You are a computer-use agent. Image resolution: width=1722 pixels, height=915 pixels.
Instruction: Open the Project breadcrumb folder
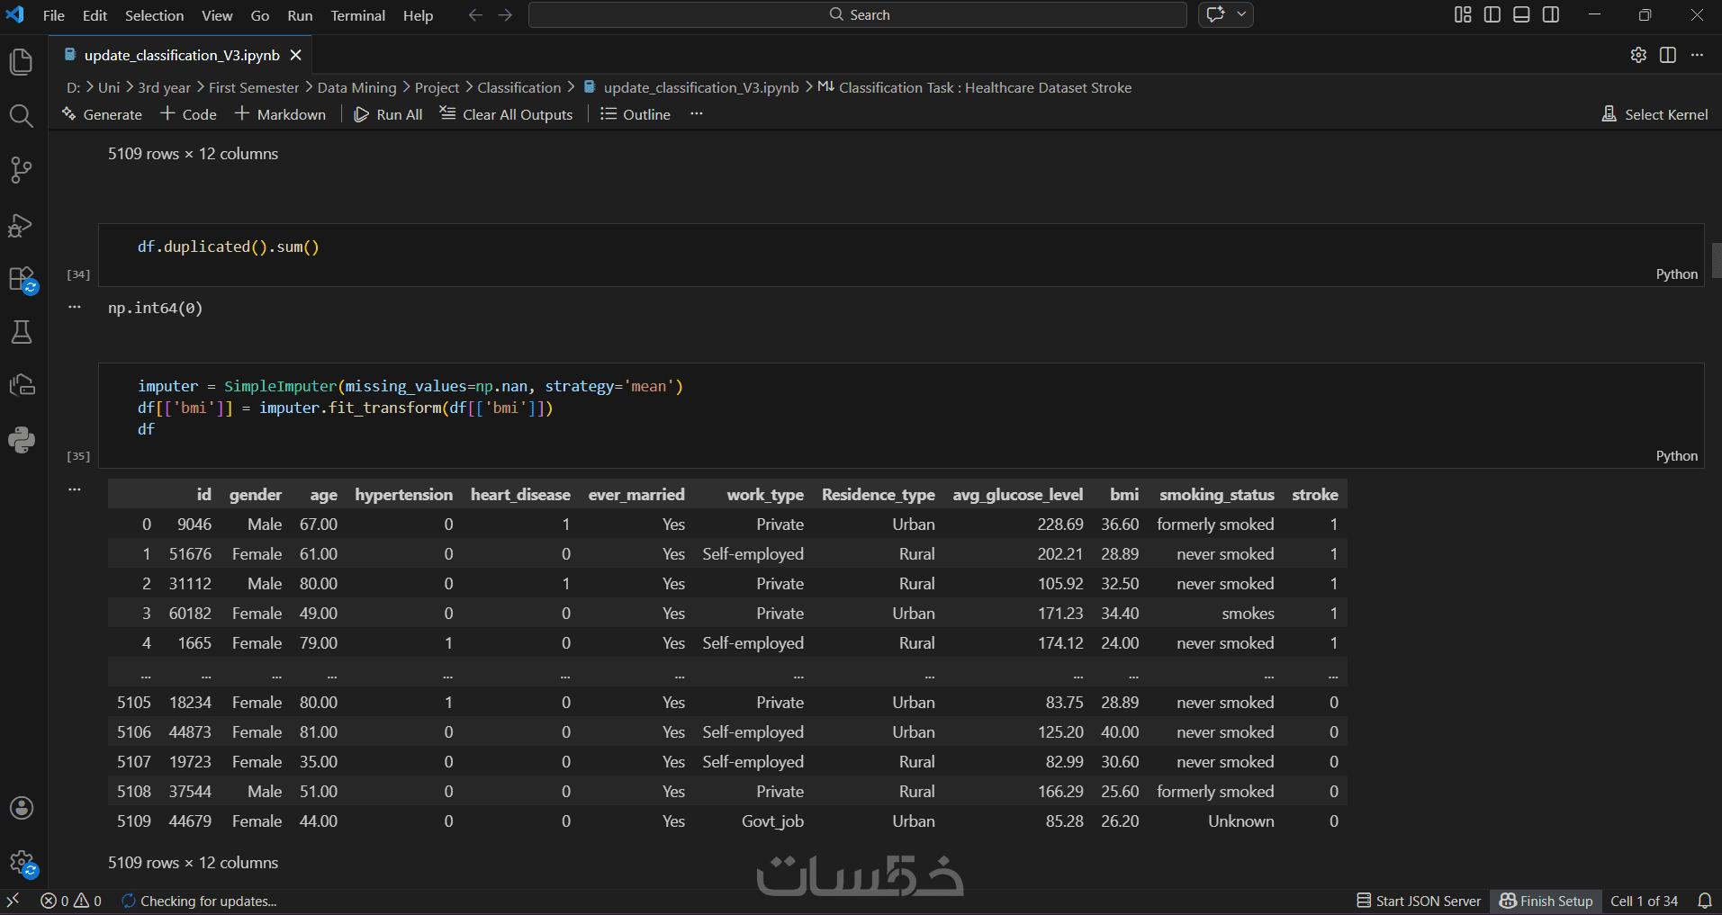click(x=437, y=87)
